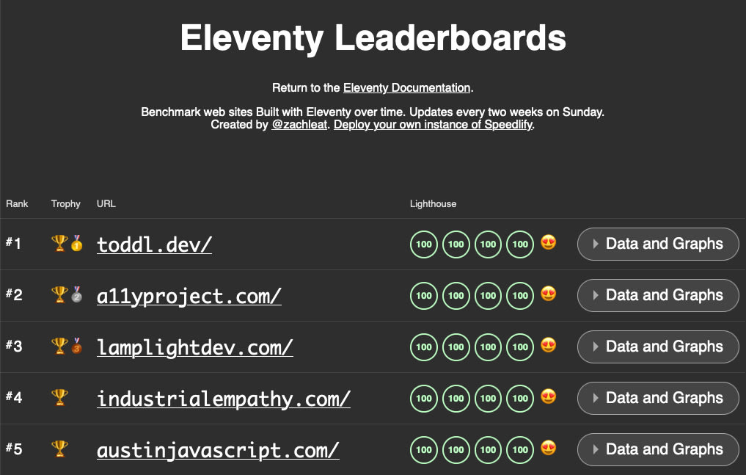This screenshot has height=475, width=746.
Task: Click third Lighthouse score circle for a11yproject.com
Action: (x=488, y=296)
